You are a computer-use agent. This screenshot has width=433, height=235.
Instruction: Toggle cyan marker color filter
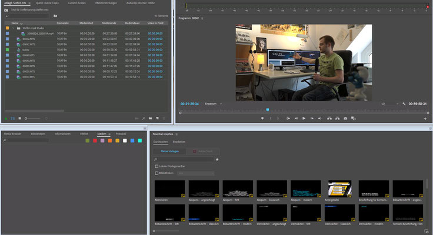140,140
